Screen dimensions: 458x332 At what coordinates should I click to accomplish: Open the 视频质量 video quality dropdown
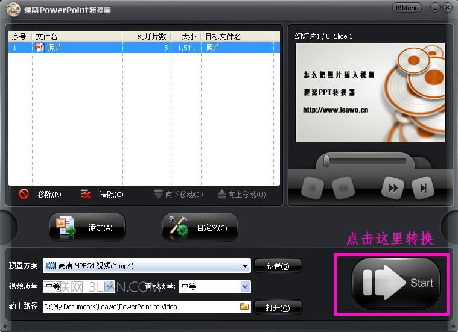pyautogui.click(x=110, y=287)
